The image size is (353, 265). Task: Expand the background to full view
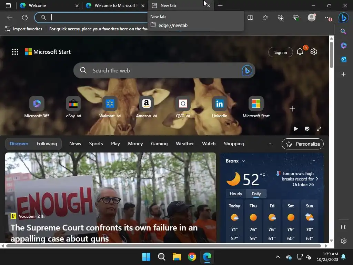pos(319,129)
